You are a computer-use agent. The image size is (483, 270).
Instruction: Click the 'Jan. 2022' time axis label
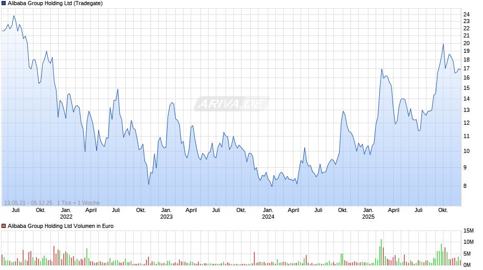(66, 214)
